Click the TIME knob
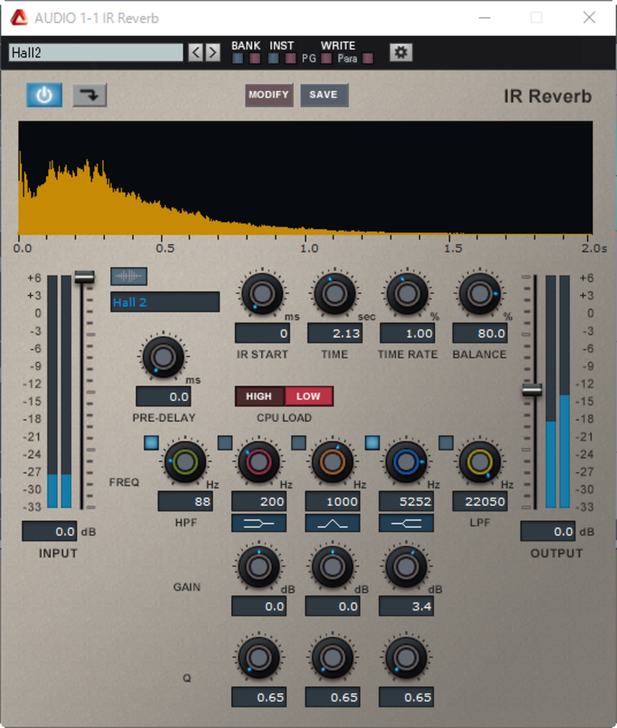The height and width of the screenshot is (728, 617). [x=335, y=293]
